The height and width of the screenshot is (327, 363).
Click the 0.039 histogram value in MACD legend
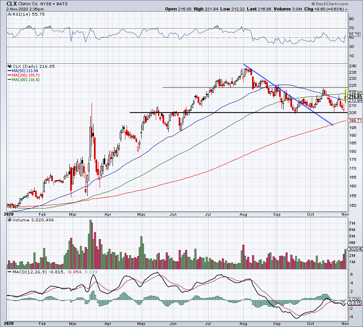pyautogui.click(x=91, y=272)
